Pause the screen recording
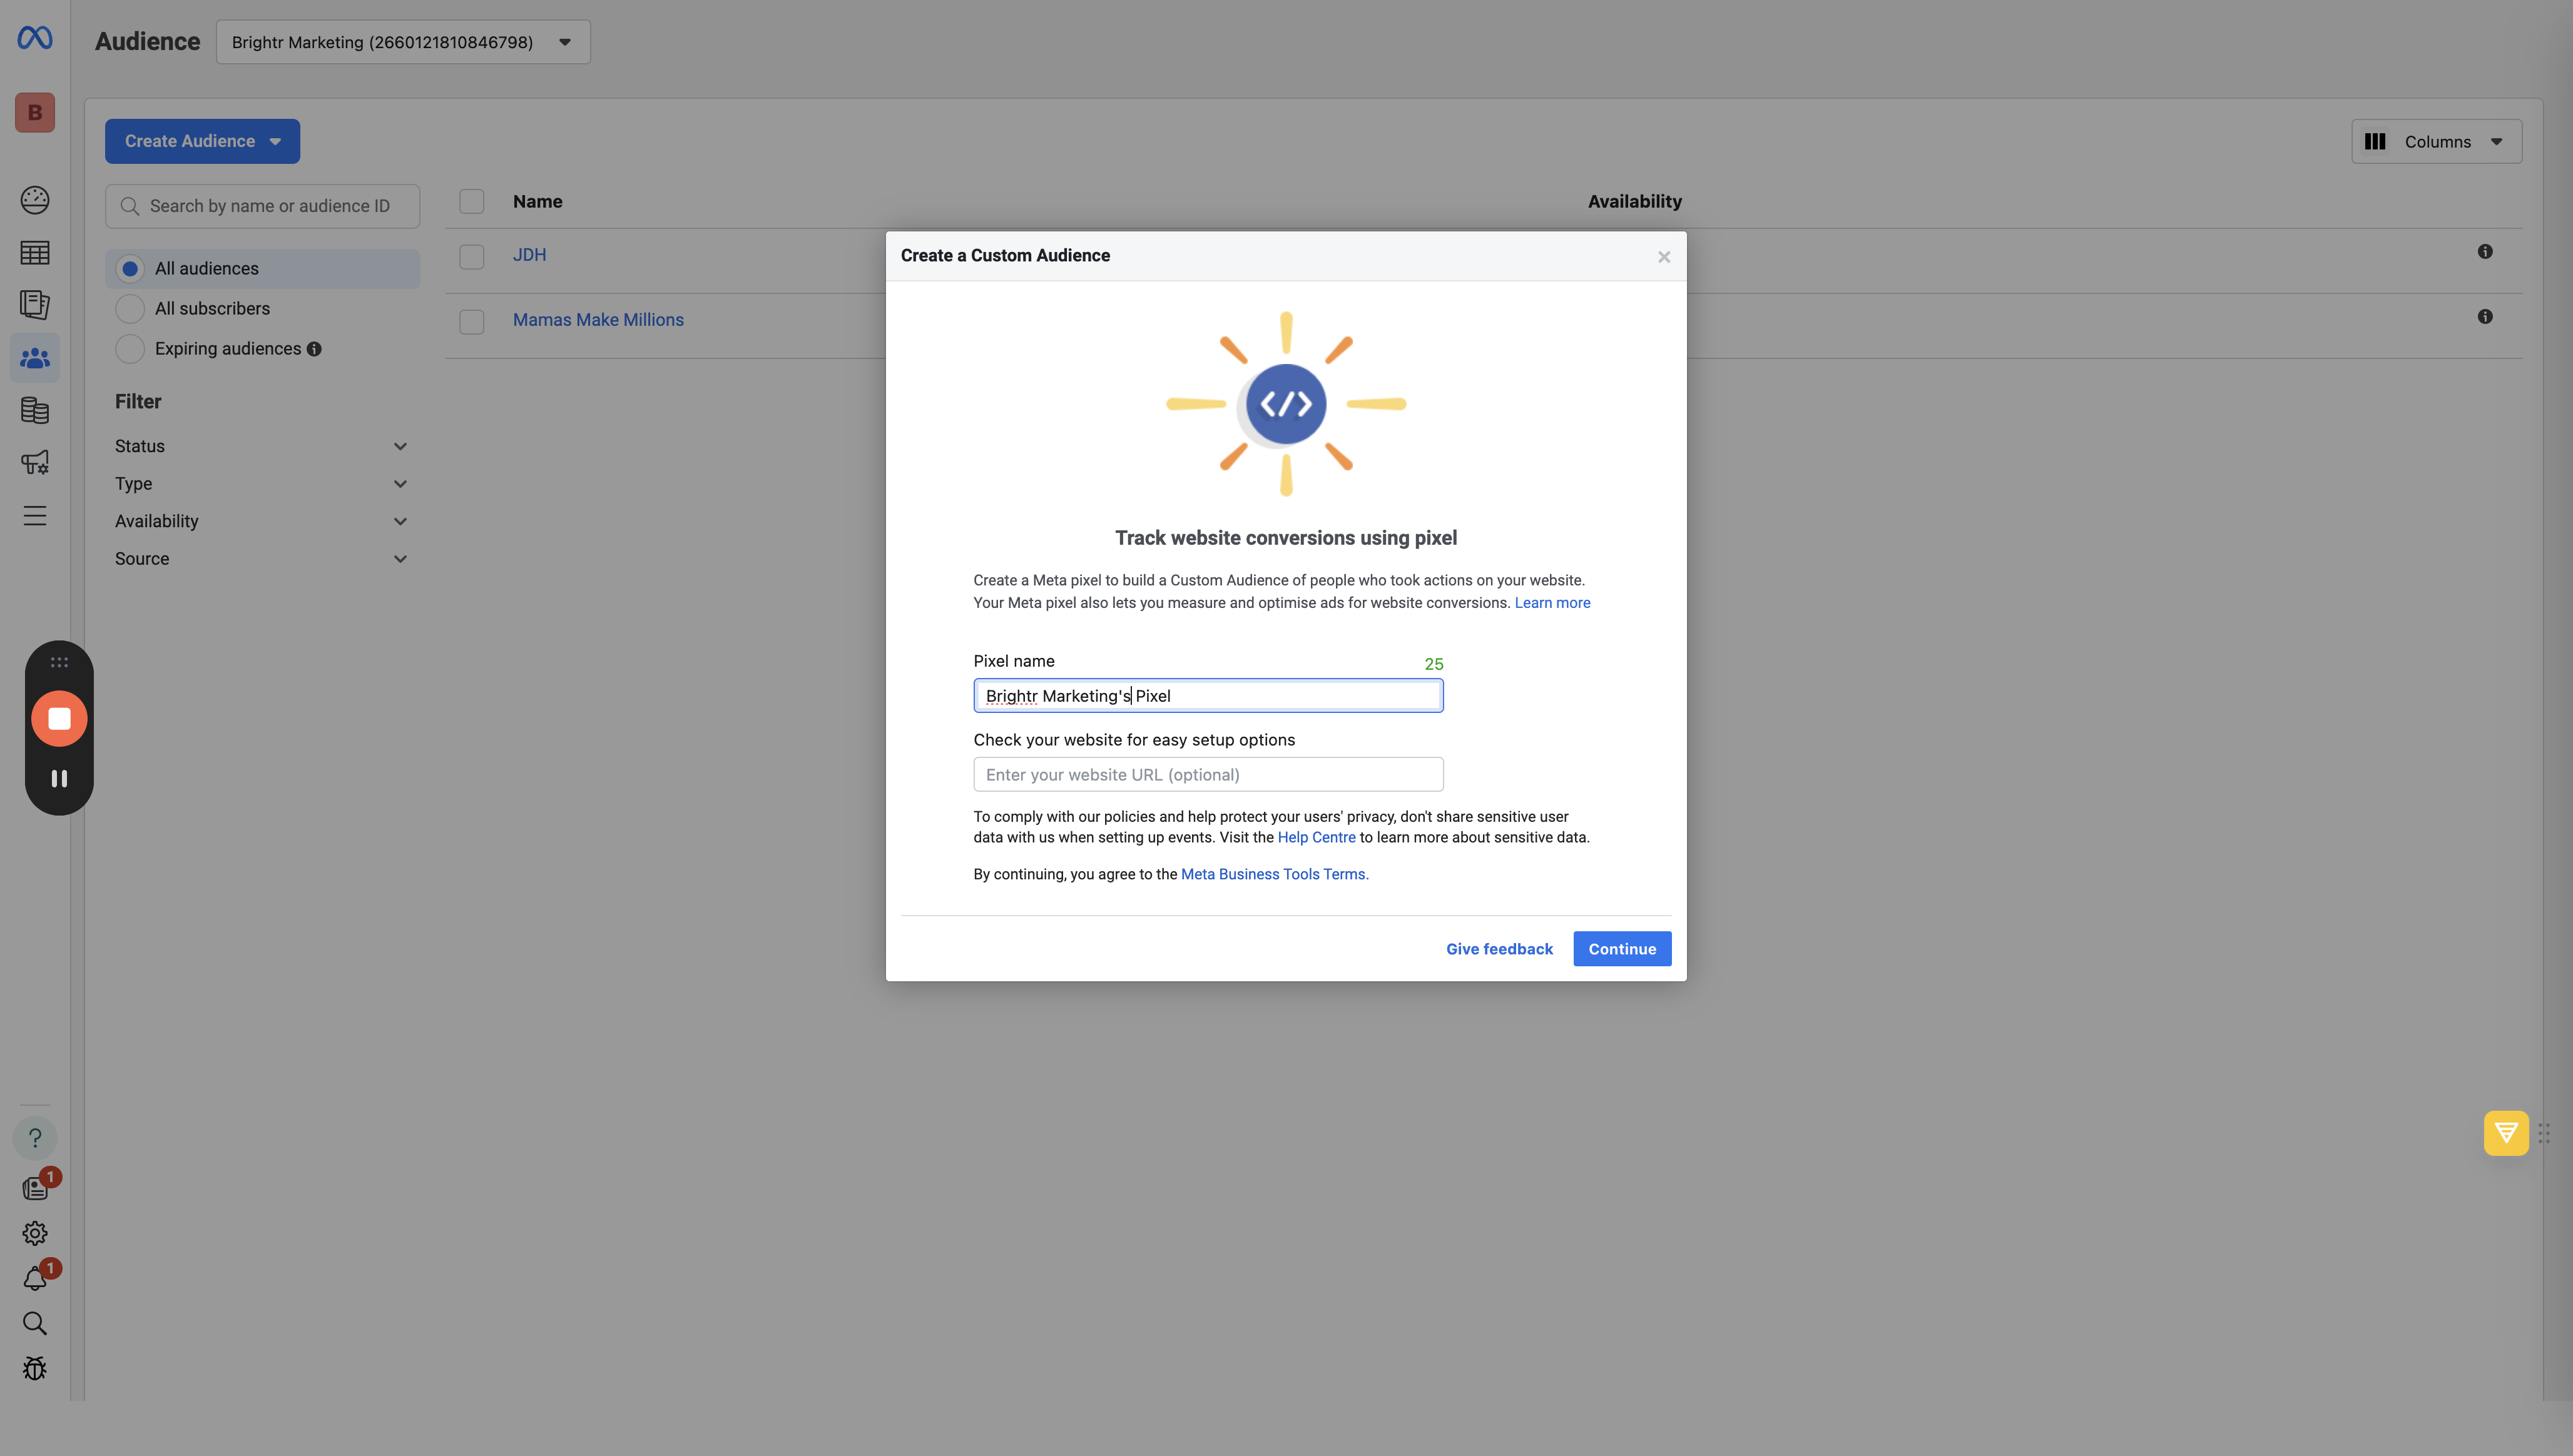Viewport: 2573px width, 1456px height. 59,778
